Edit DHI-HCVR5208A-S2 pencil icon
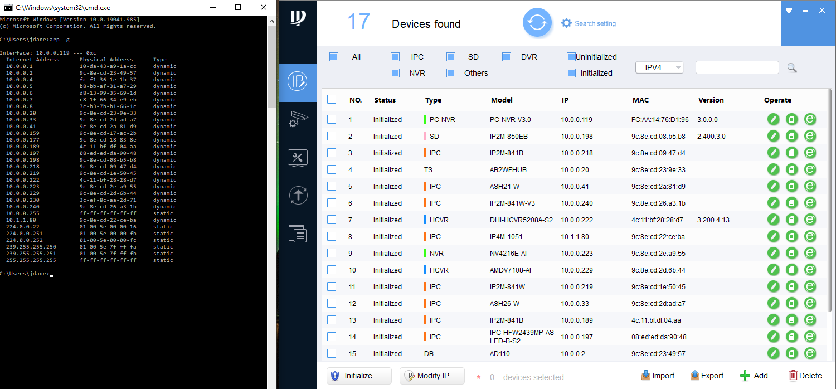 (773, 220)
